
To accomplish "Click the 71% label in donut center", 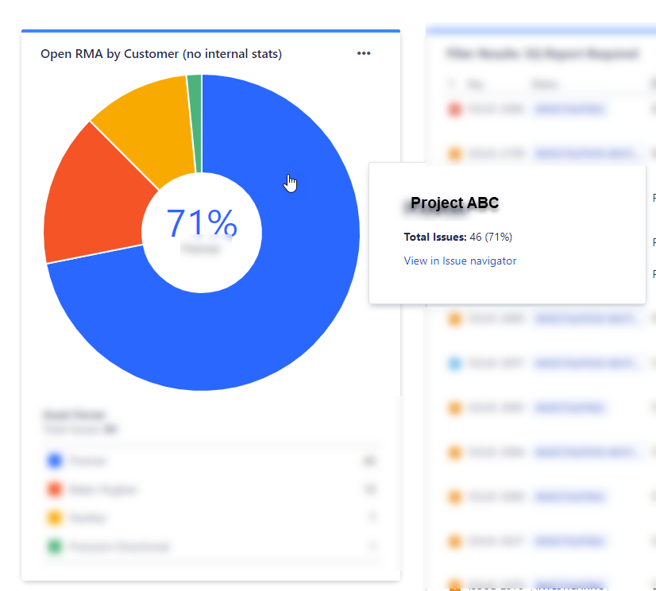I will [x=202, y=222].
